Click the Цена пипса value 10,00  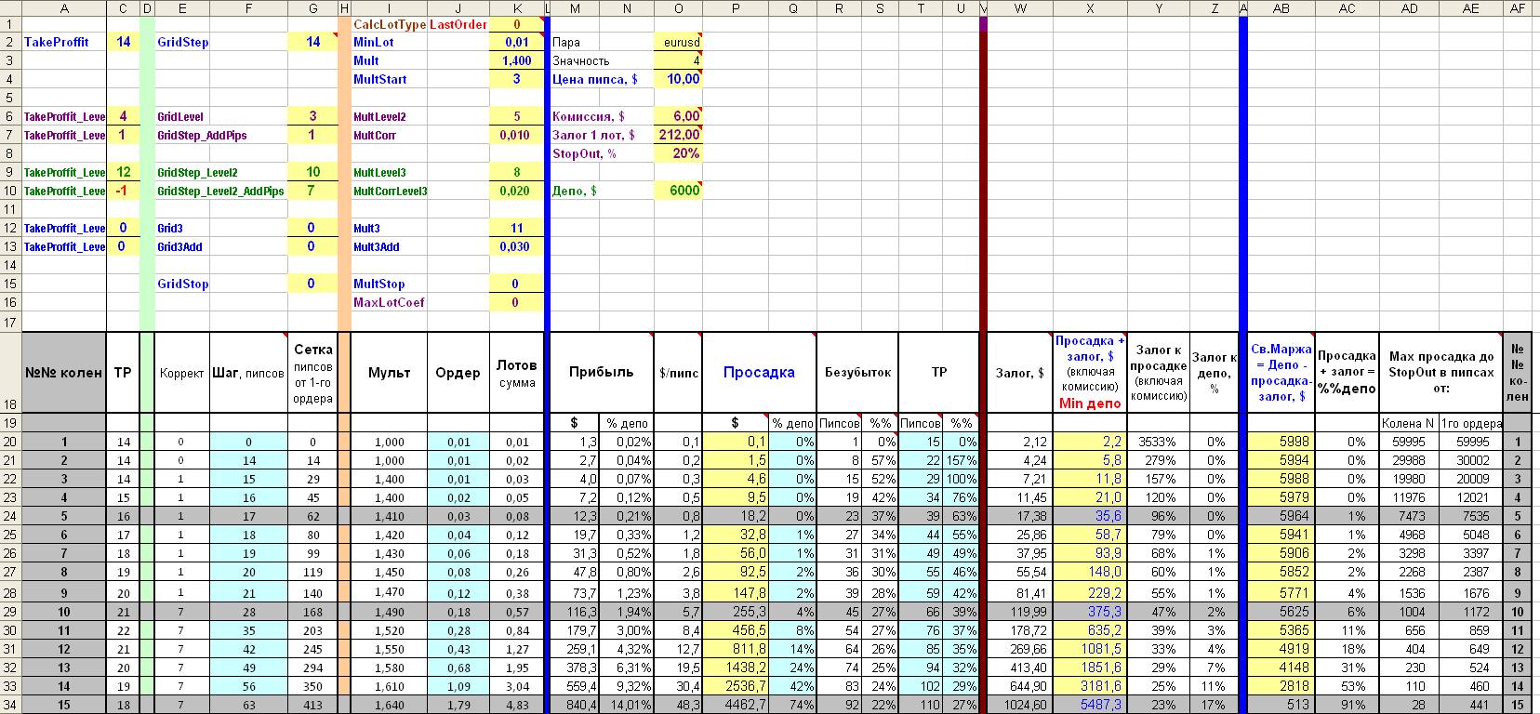tap(678, 79)
